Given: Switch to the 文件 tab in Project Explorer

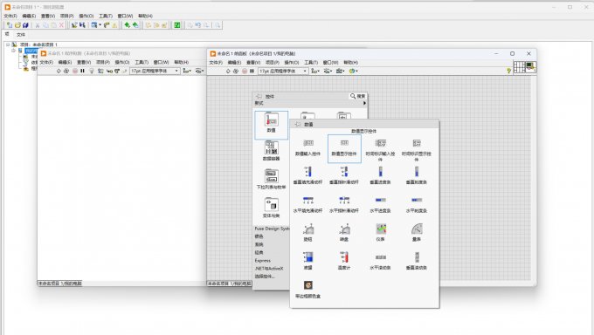Looking at the screenshot, I should point(20,34).
